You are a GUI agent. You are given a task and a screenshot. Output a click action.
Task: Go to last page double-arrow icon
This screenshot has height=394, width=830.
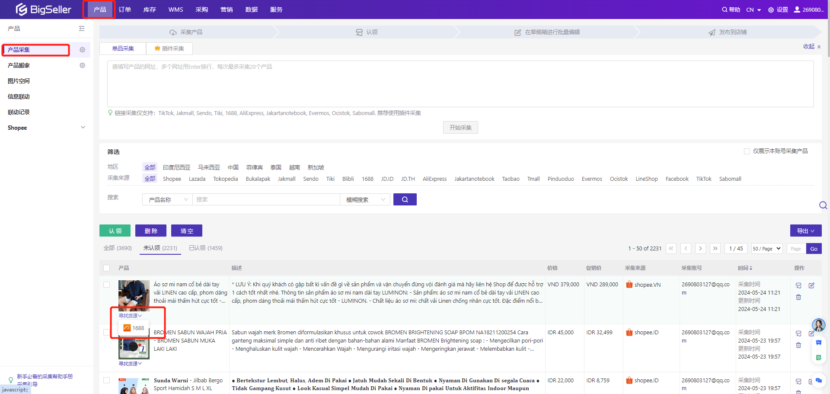click(715, 248)
